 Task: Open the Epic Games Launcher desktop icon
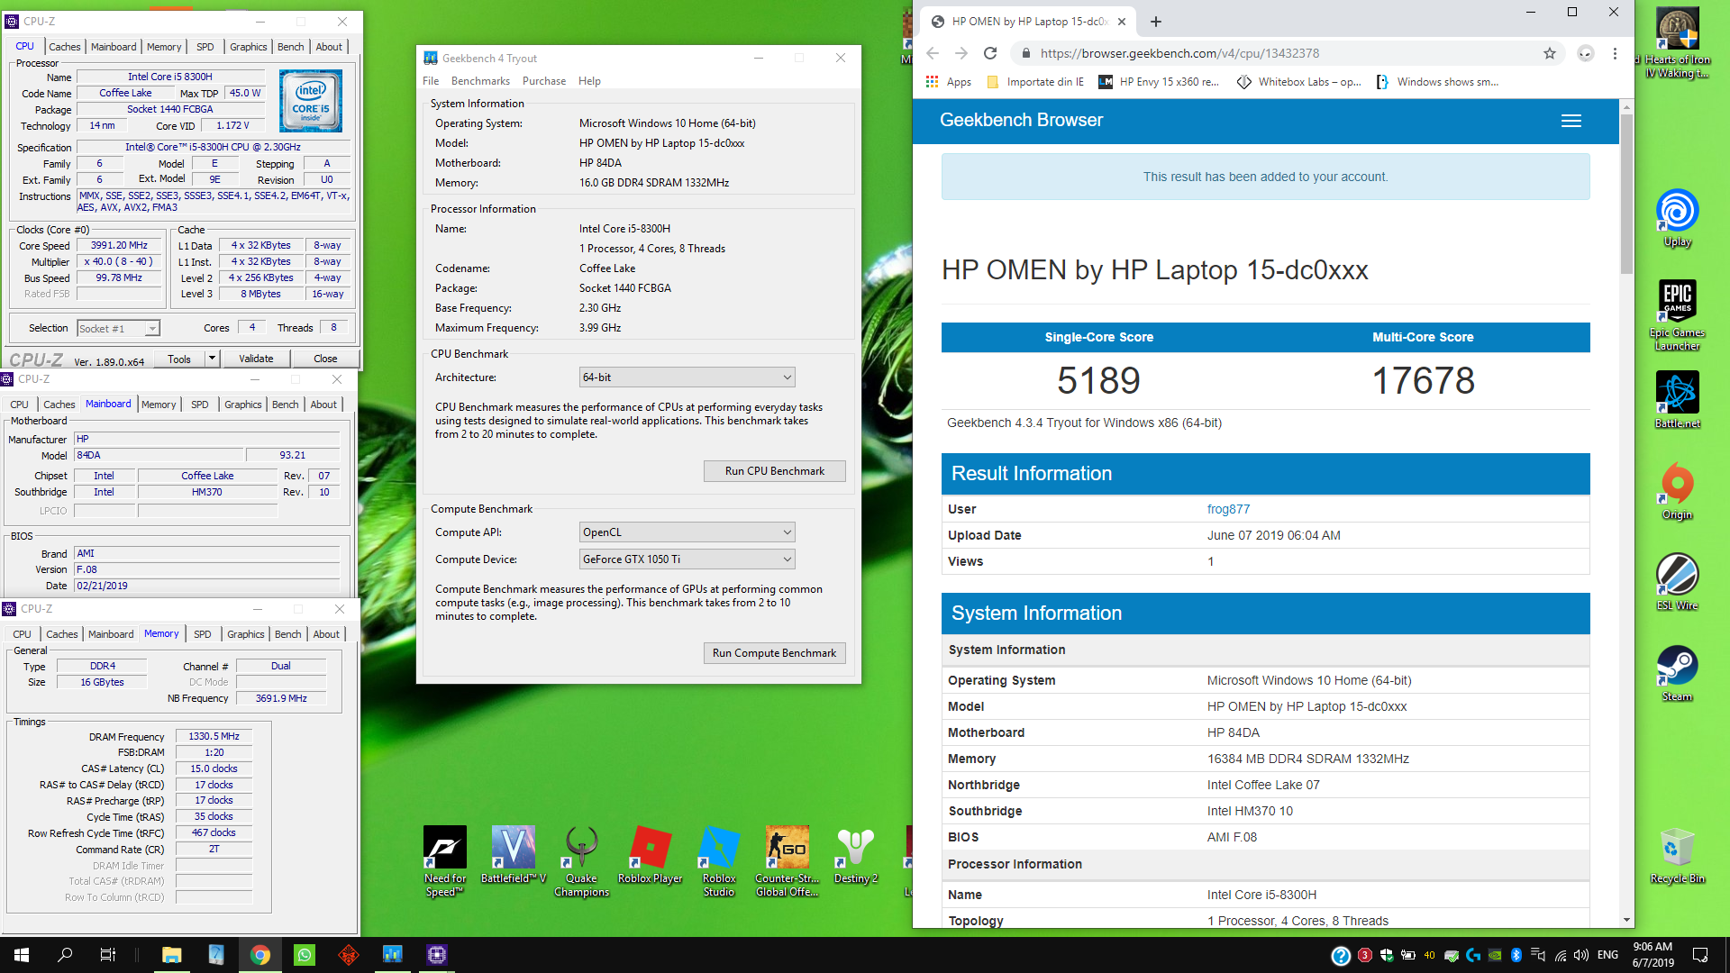(x=1677, y=314)
